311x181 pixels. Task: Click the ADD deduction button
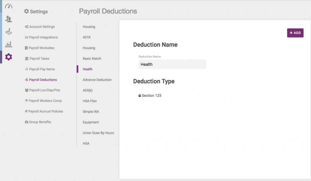pos(295,33)
